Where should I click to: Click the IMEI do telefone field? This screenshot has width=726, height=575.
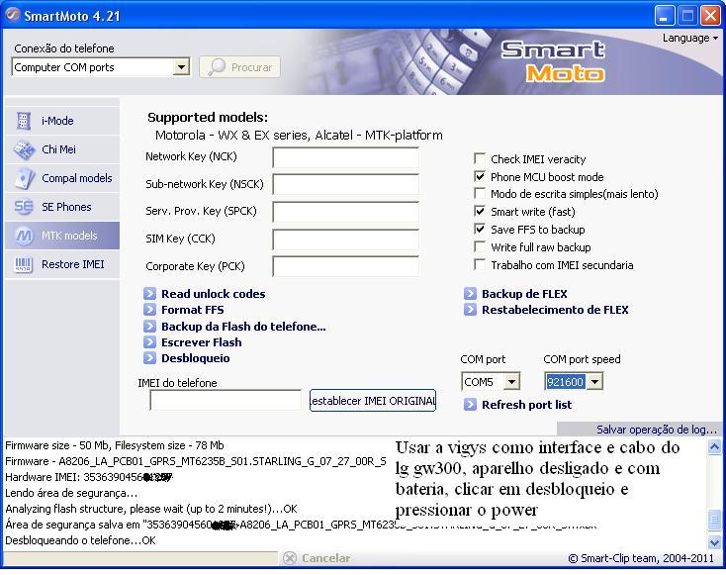(226, 400)
